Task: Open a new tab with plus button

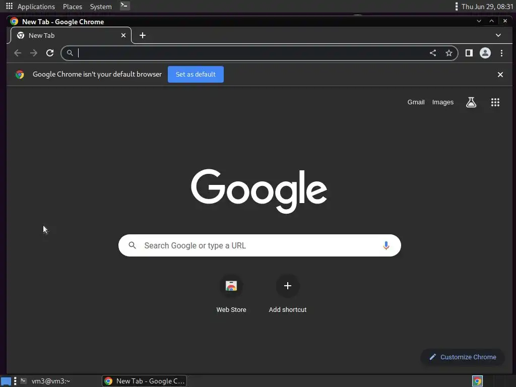Action: (x=143, y=35)
